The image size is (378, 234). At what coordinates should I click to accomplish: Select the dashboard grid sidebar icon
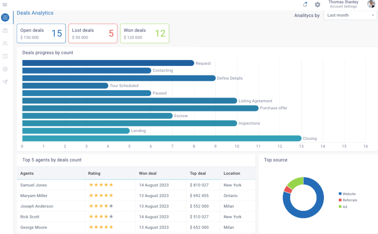point(5,18)
